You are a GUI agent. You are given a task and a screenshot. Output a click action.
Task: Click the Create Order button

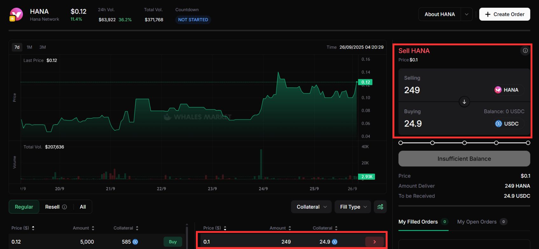[505, 14]
